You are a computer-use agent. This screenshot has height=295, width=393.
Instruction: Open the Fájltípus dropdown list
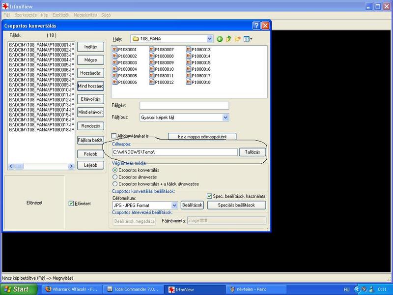(225, 117)
